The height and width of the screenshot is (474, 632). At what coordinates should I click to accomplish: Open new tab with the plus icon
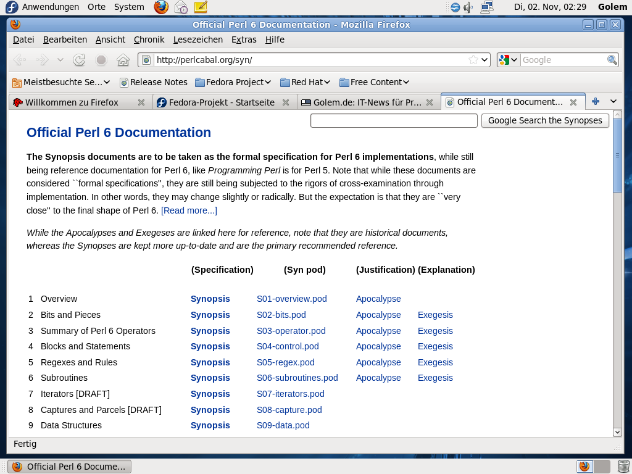pyautogui.click(x=596, y=102)
